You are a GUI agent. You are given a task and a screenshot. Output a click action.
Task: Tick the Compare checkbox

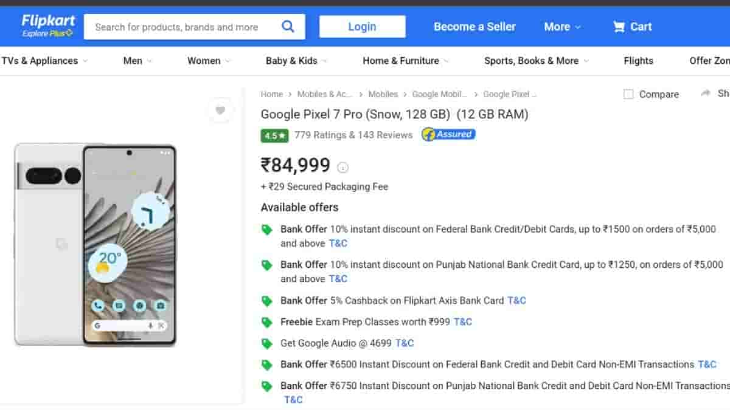tap(628, 94)
